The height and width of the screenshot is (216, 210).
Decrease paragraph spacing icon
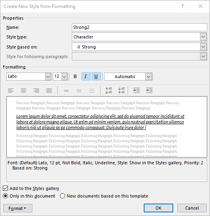tap(121, 91)
